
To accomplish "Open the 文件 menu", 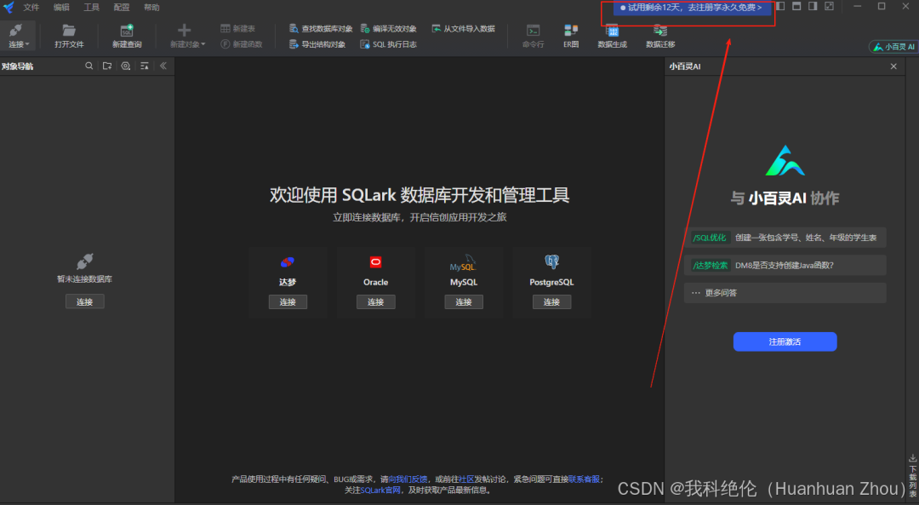I will [31, 7].
